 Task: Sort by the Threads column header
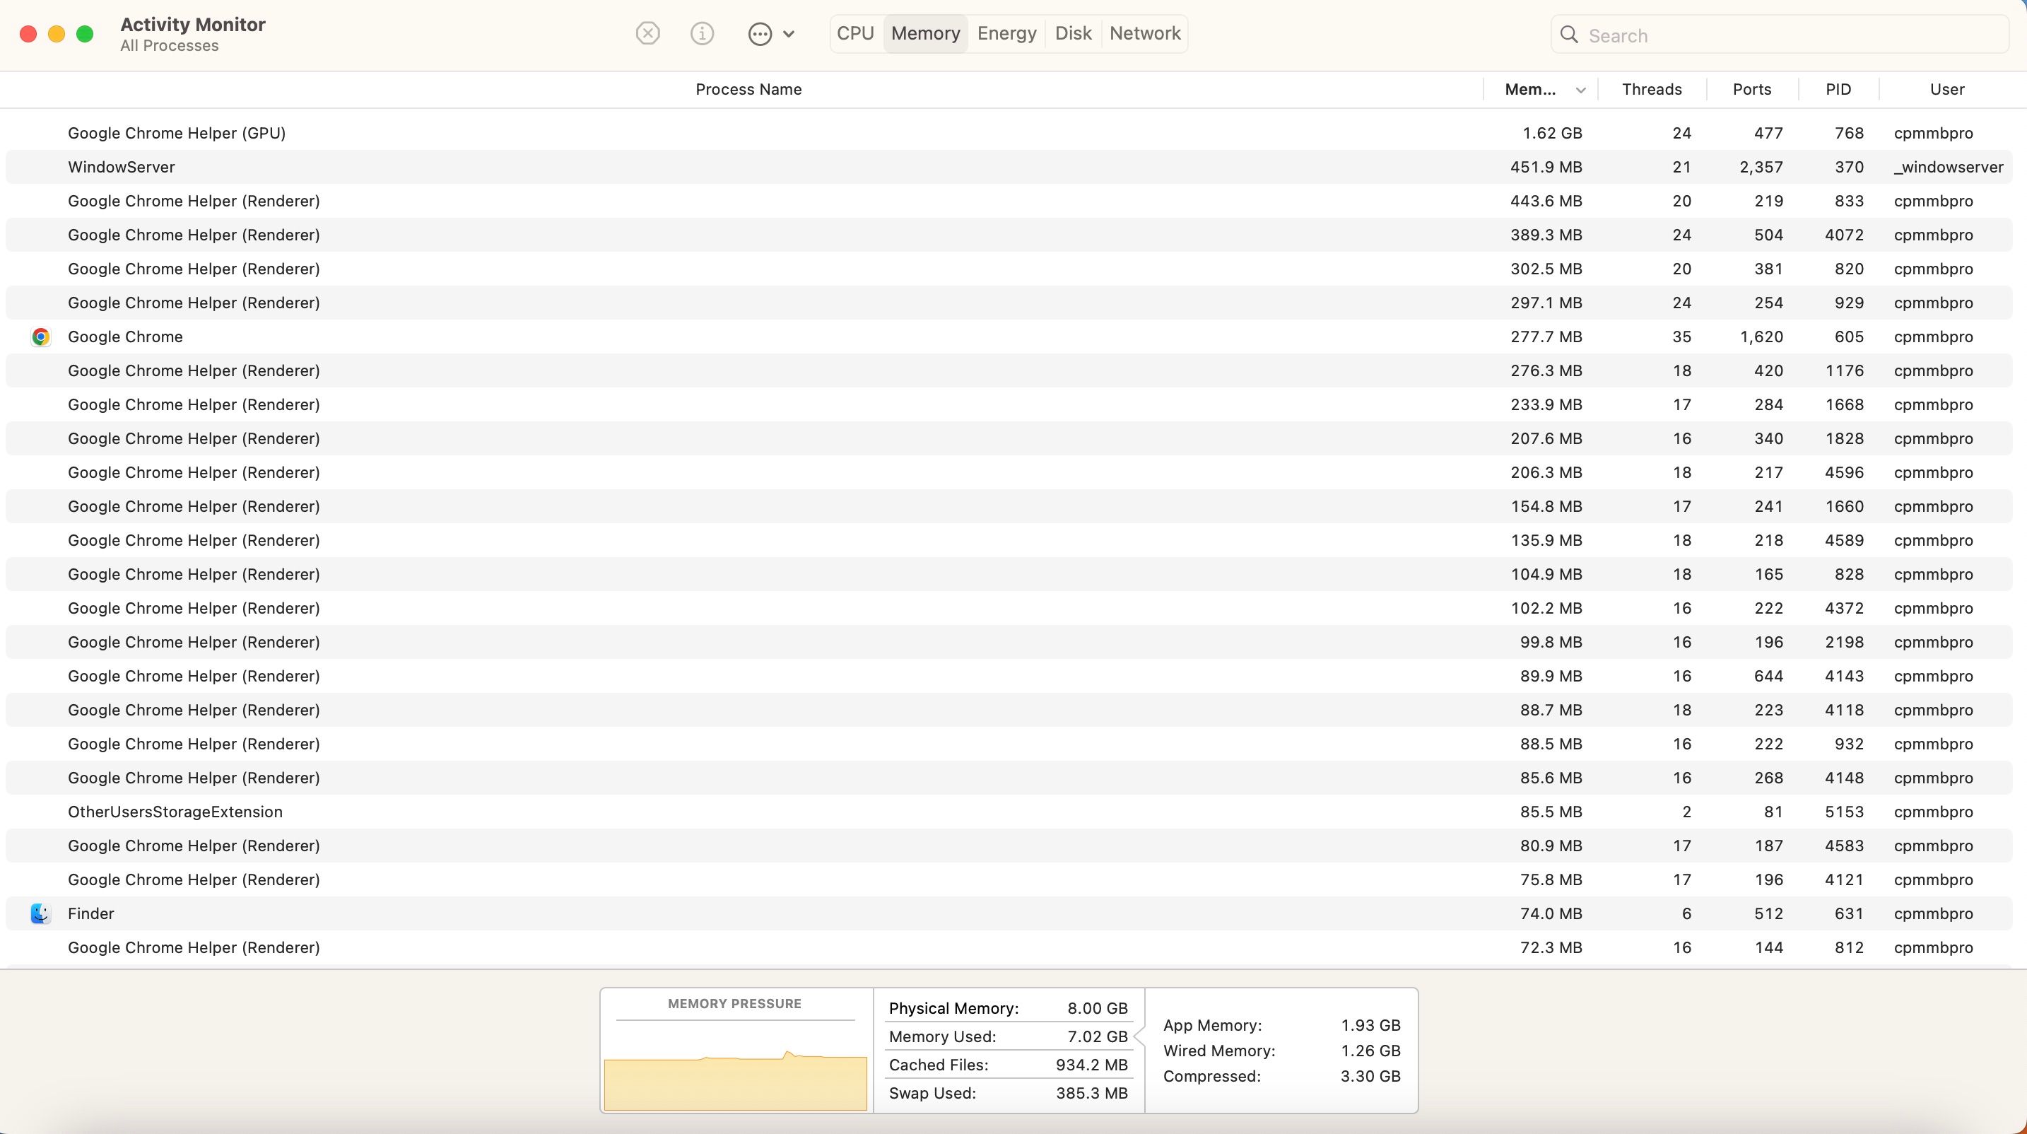1652,90
